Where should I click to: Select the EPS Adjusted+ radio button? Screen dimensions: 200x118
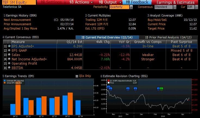tap(9, 46)
